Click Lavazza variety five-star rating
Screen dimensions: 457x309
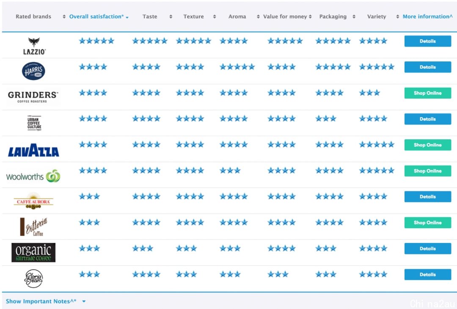[x=377, y=144]
